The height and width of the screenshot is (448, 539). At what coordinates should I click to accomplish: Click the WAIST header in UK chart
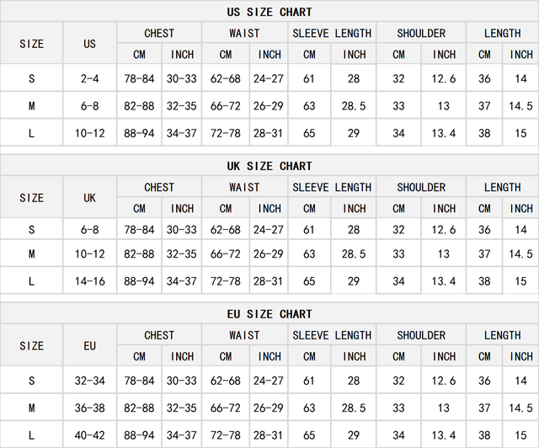(244, 187)
